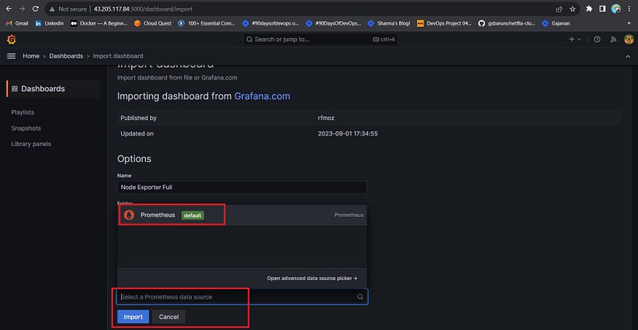638x330 pixels.
Task: Click the Import button
Action: 133,317
